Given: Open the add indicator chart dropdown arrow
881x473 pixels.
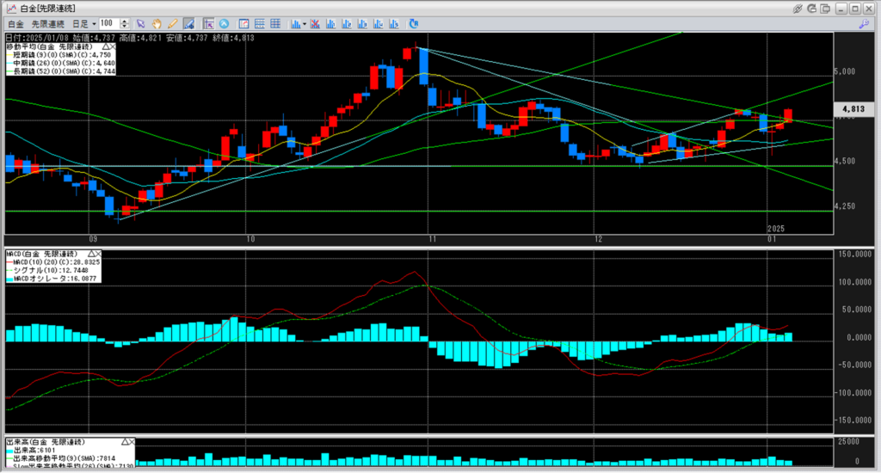Looking at the screenshot, I should [x=305, y=23].
